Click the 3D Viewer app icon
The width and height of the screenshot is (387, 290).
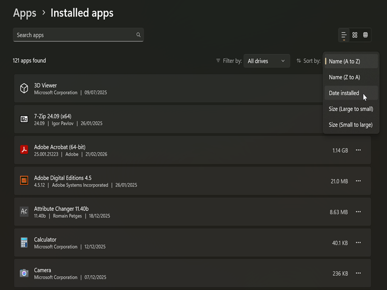[x=24, y=88]
